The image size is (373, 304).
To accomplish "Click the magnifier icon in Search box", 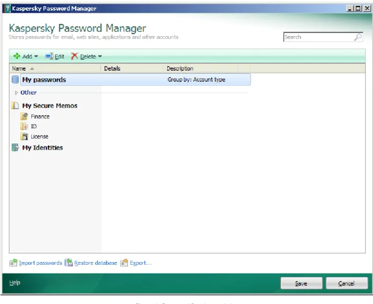I will [x=358, y=37].
